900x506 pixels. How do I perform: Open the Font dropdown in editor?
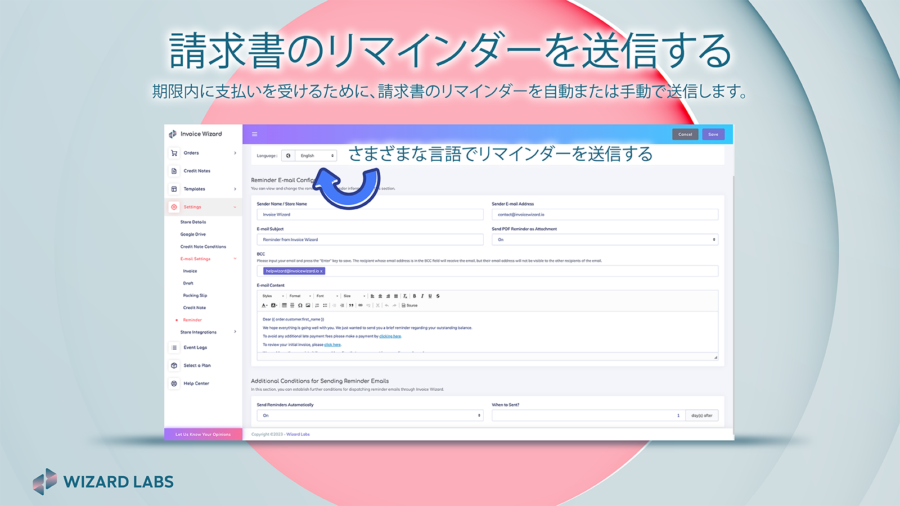327,296
